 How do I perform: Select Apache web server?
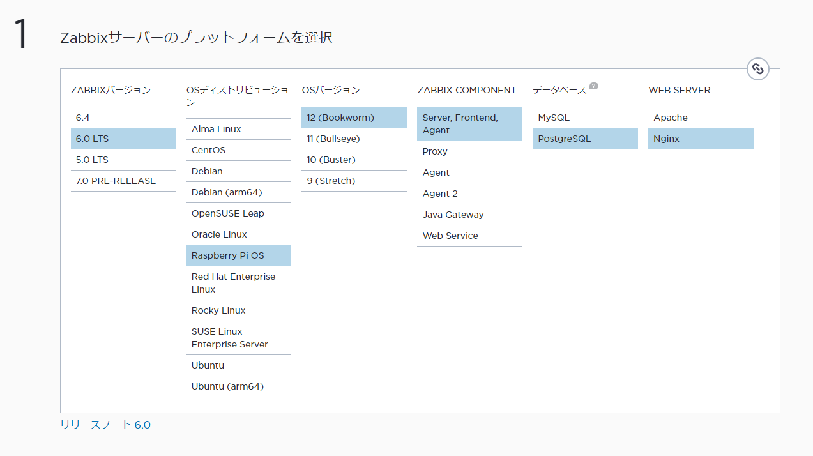tap(701, 118)
